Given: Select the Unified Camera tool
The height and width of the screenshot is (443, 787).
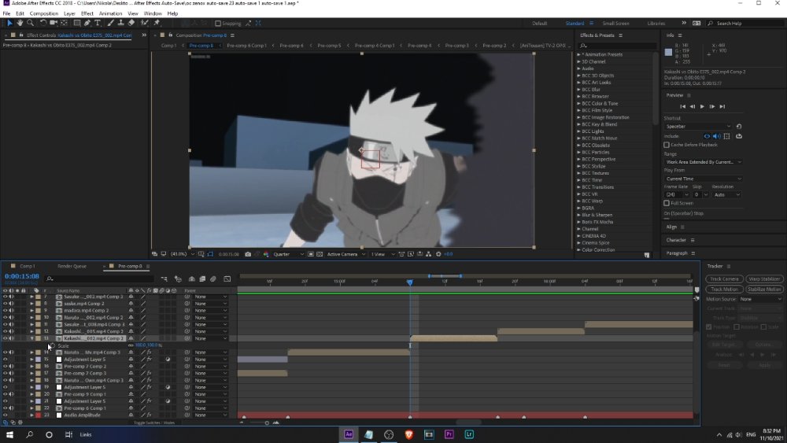Looking at the screenshot, I should [54, 23].
